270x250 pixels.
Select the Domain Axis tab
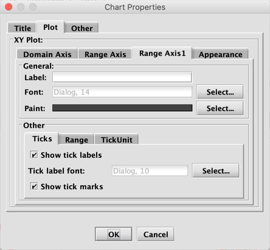click(47, 54)
